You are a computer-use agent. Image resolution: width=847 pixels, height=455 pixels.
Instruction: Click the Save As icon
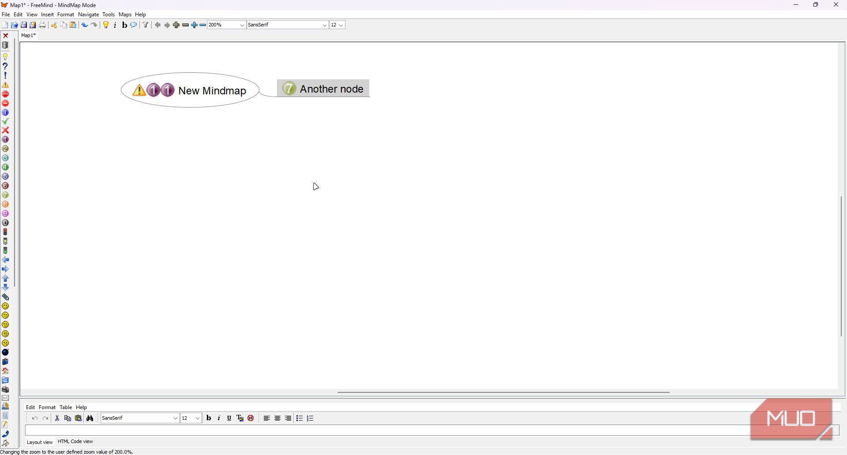click(x=33, y=25)
